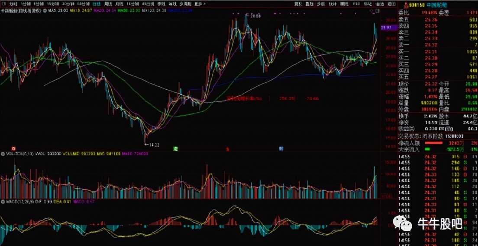Viewport: 478px width, 246px height.
Task: Click the 多股 multi-stock button
Action: 321,4
